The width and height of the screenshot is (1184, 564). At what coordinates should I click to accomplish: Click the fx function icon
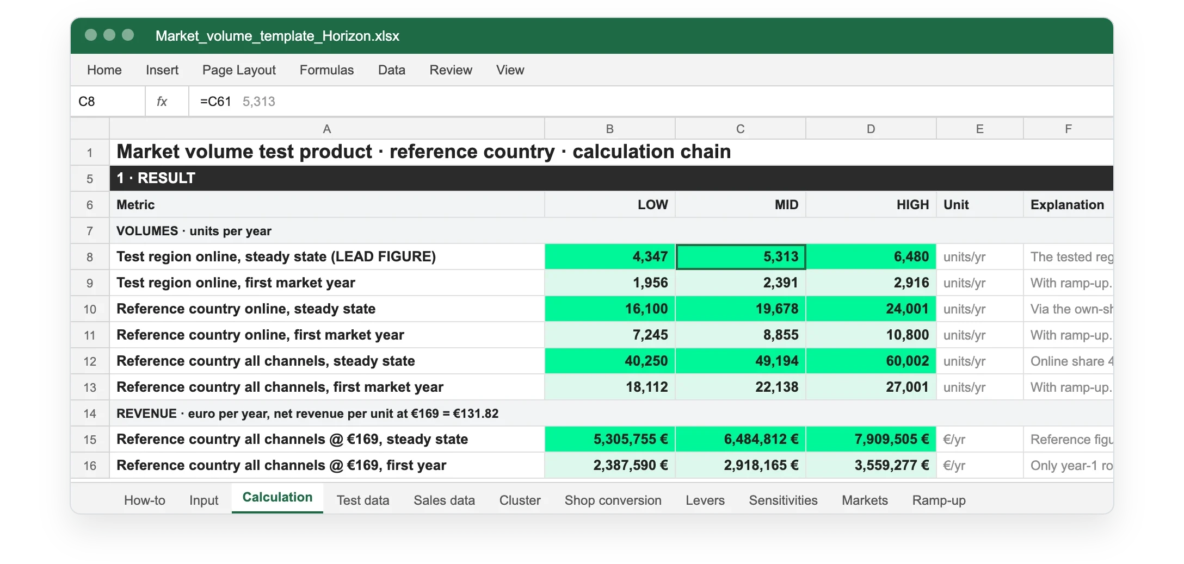pos(162,102)
